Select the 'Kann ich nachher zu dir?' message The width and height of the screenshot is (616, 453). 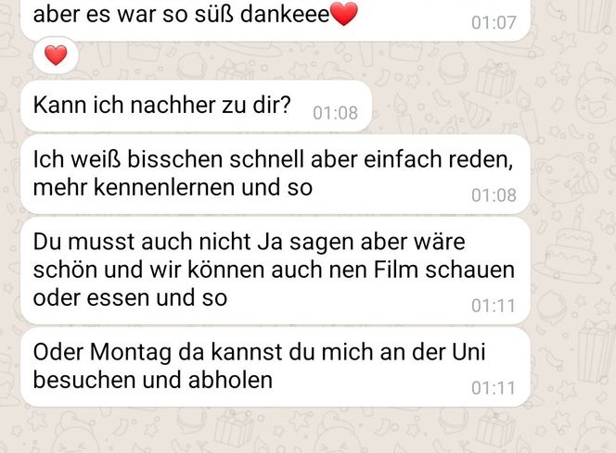pos(196,107)
